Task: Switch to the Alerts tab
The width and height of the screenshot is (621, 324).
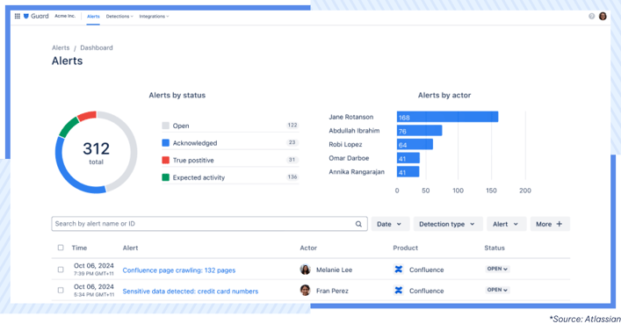Action: coord(93,16)
